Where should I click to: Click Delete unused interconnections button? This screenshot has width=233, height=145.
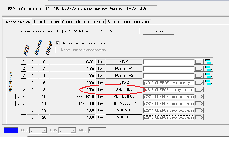click(84, 50)
